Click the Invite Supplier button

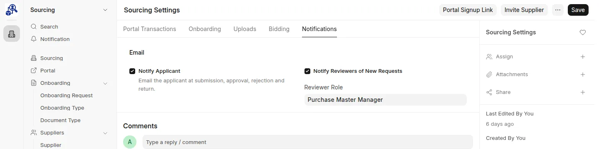coord(524,10)
